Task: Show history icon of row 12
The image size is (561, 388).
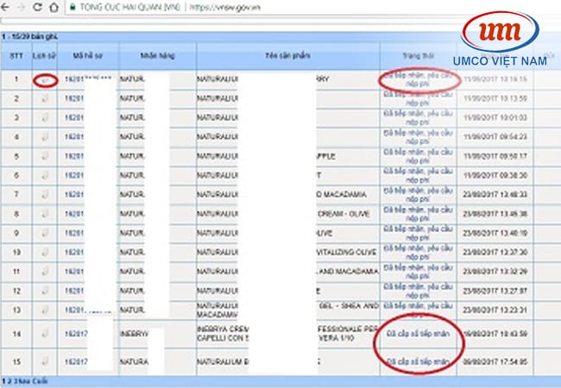Action: (45, 291)
